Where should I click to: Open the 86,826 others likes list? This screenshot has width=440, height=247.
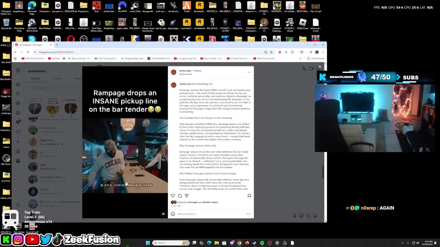tap(211, 202)
